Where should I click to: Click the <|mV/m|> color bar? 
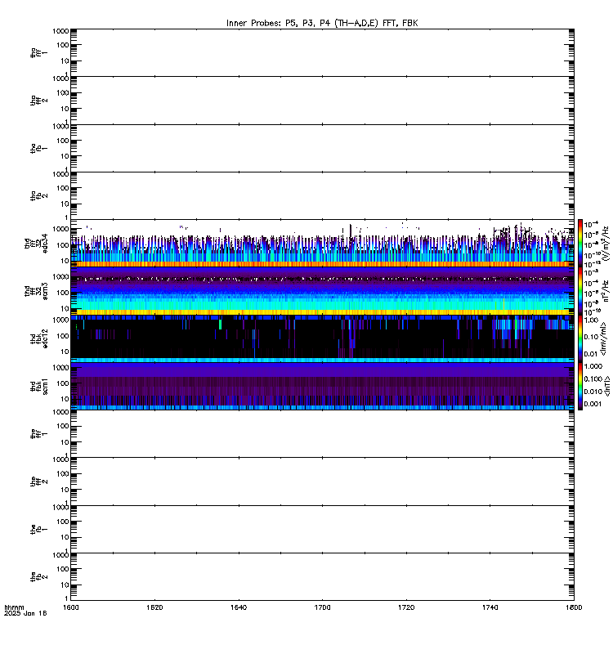pos(580,338)
